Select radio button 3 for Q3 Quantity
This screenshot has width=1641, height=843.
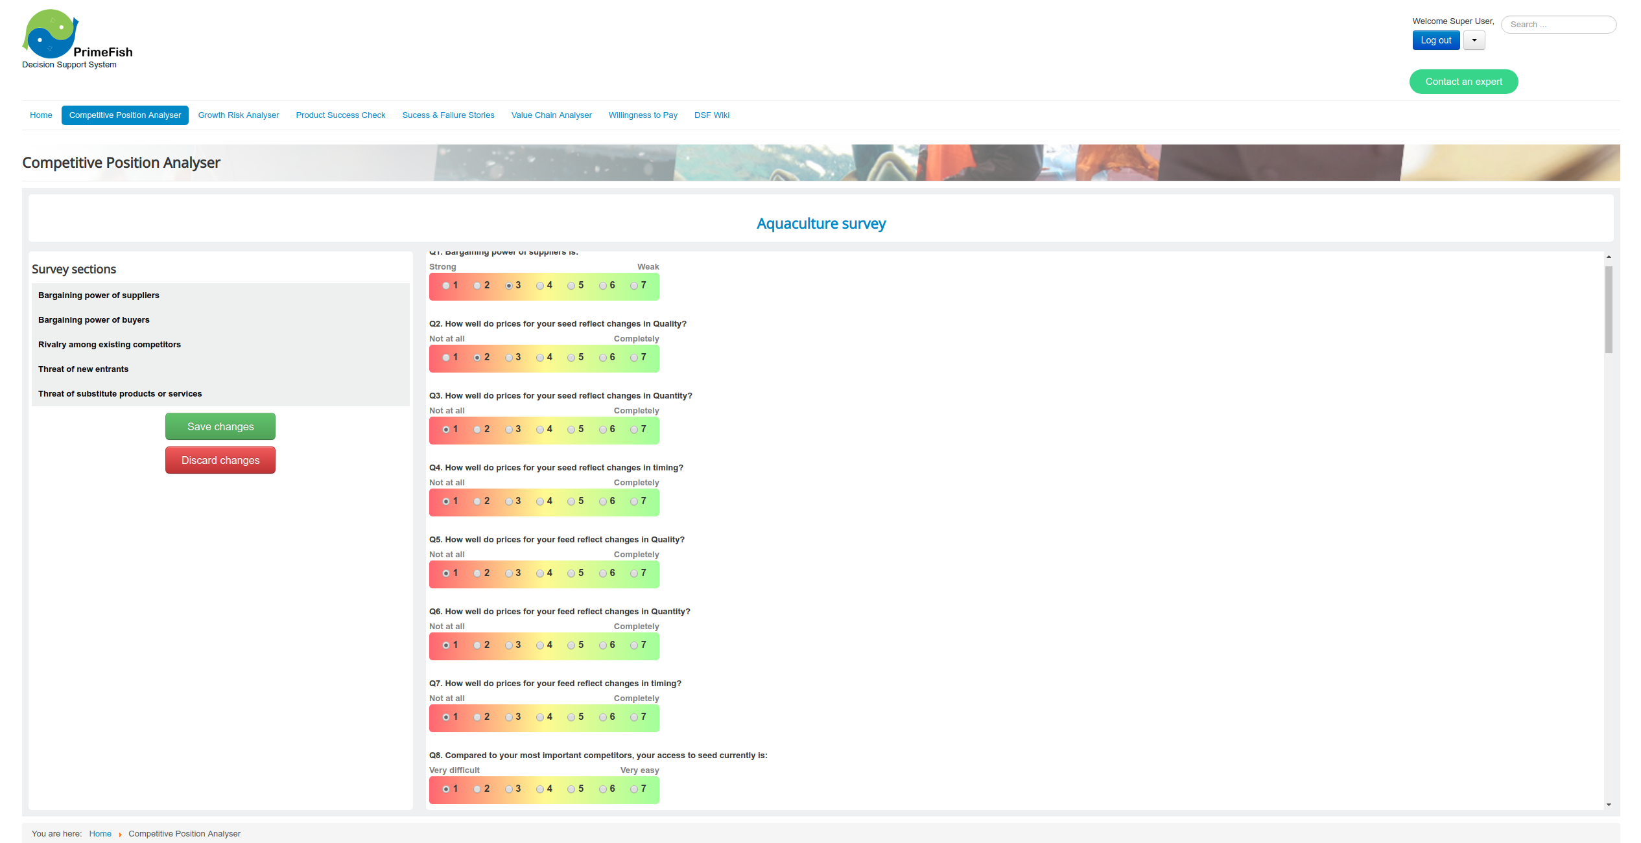tap(508, 428)
